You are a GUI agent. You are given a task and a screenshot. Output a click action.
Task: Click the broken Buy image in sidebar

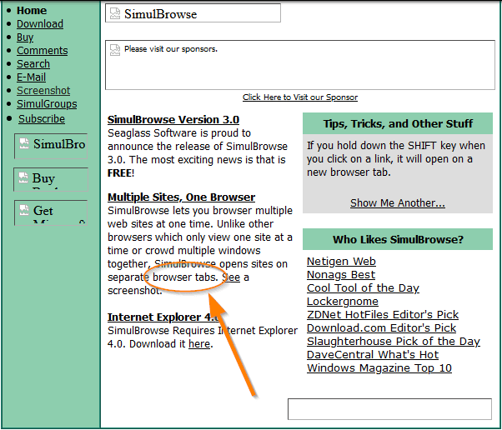(x=51, y=179)
